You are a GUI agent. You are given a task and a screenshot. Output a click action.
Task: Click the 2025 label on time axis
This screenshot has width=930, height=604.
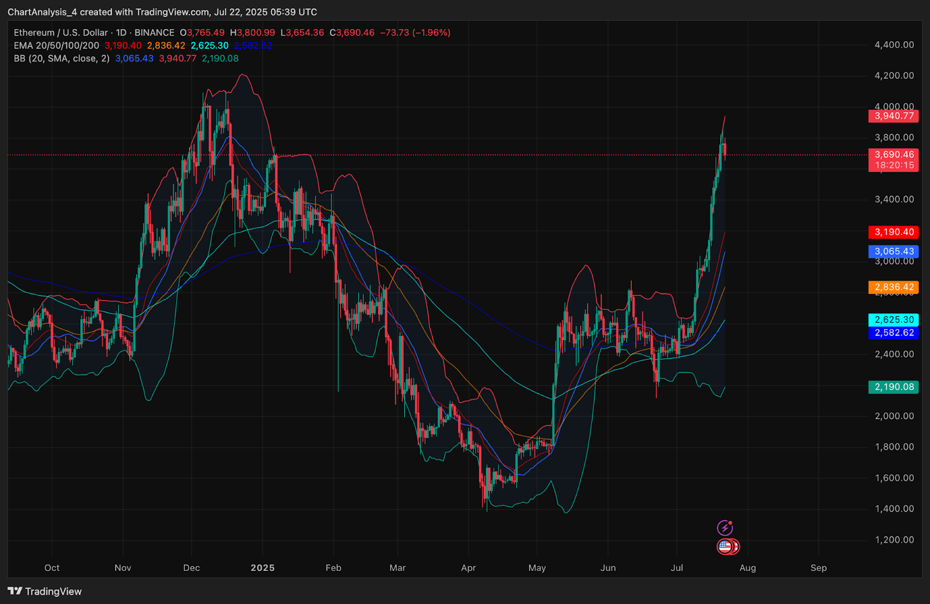click(263, 568)
